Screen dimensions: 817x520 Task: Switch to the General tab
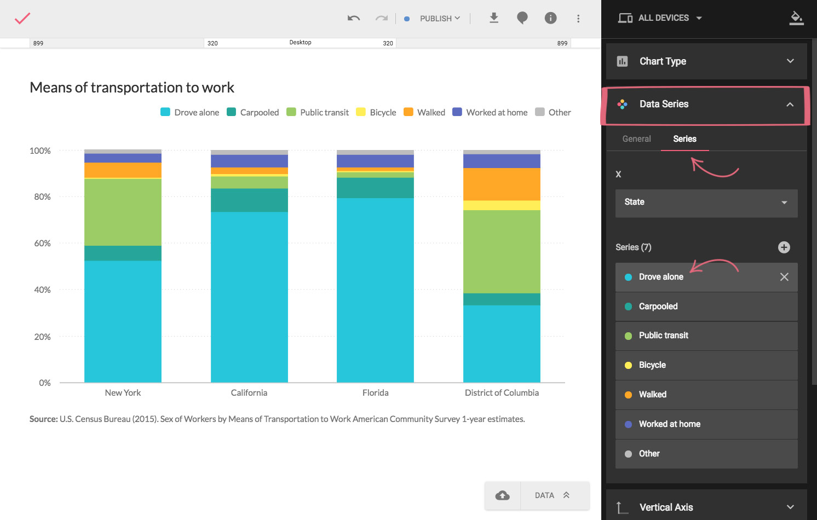[x=636, y=139]
